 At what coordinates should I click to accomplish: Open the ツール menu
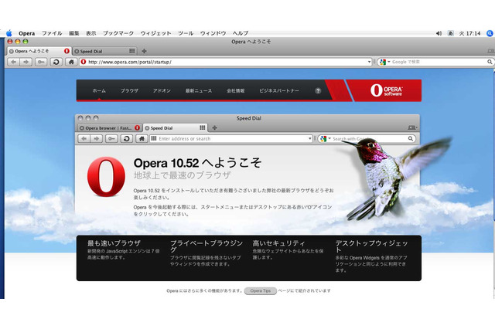[x=186, y=33]
